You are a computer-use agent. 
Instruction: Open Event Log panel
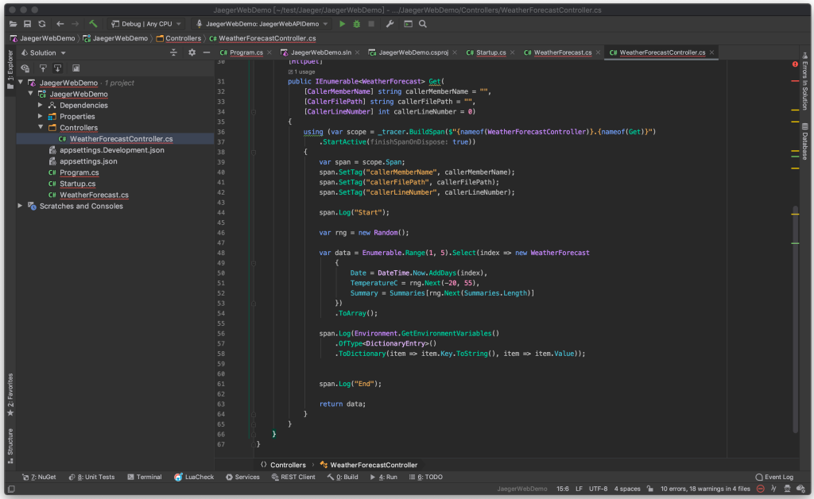[774, 477]
